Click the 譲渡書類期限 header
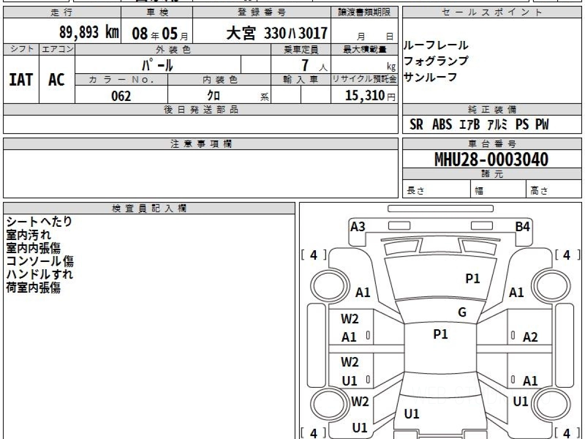 click(x=365, y=13)
